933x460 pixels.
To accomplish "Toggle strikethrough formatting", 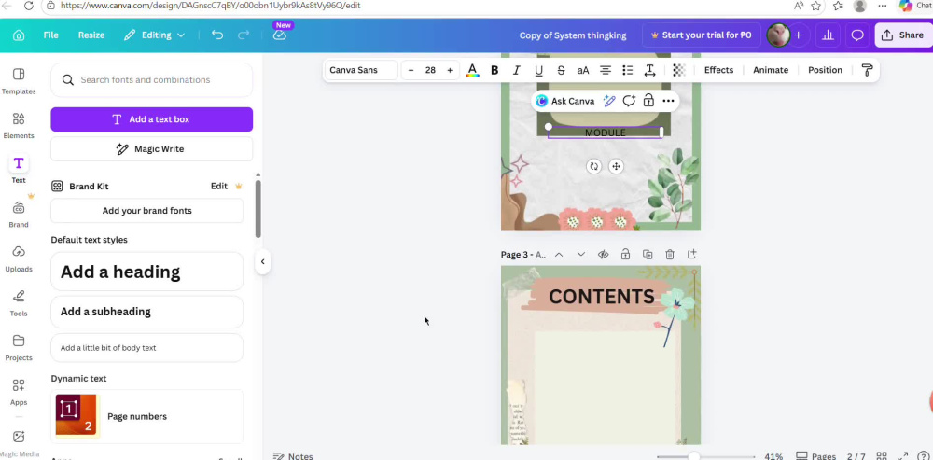I will point(561,70).
